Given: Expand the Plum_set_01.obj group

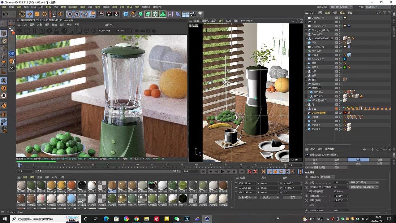Looking at the screenshot, I should [x=306, y=30].
